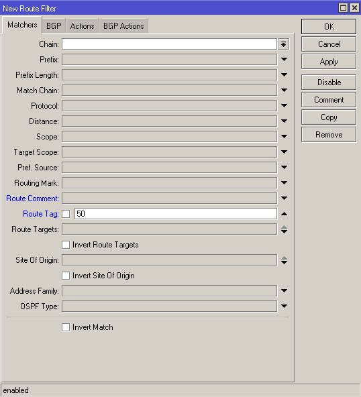Expand the Pref. Source field

284,168
